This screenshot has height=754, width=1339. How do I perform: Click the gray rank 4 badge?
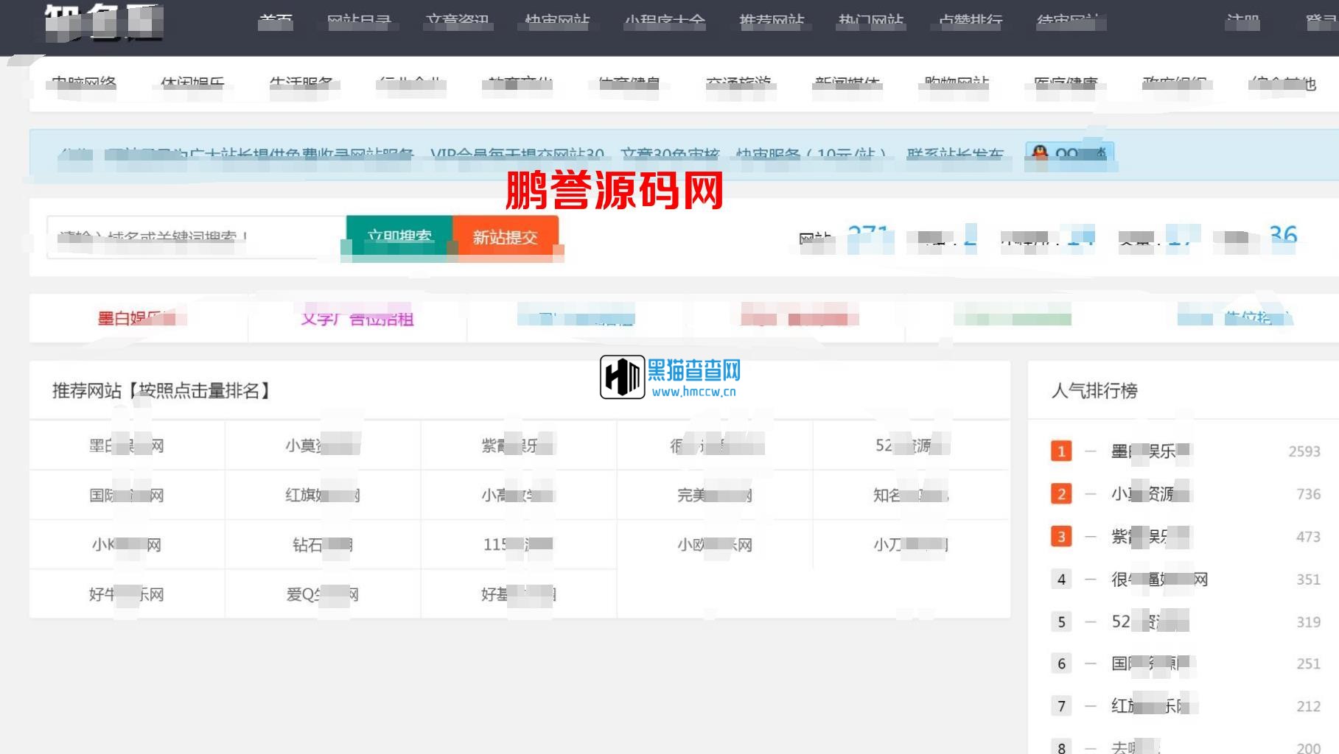pyautogui.click(x=1060, y=579)
